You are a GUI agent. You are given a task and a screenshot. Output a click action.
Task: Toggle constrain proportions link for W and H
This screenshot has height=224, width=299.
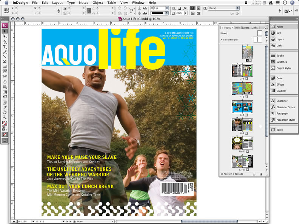59,11
